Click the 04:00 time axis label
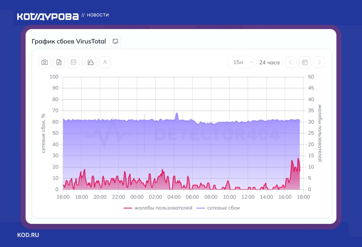This screenshot has width=362, height=247. pyautogui.click(x=174, y=197)
